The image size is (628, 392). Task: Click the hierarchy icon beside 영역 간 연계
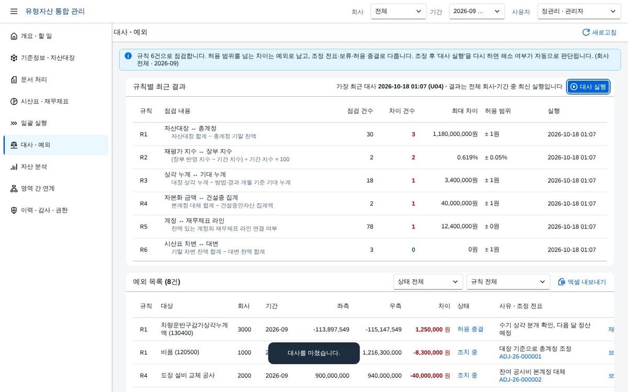pyautogui.click(x=14, y=189)
